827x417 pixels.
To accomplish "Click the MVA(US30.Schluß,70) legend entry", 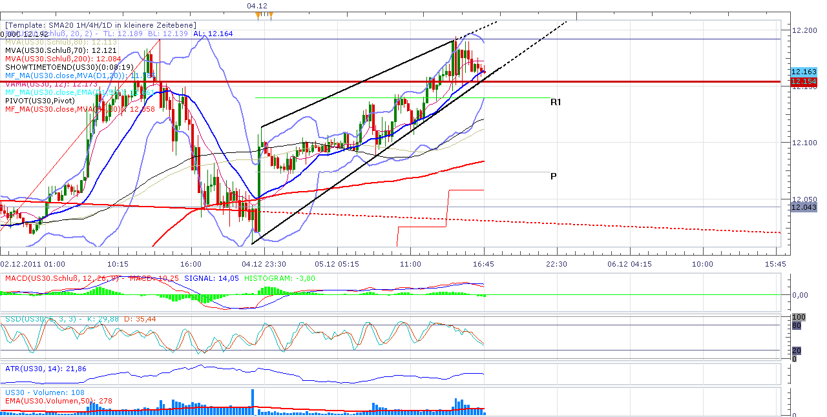I will click(x=61, y=49).
